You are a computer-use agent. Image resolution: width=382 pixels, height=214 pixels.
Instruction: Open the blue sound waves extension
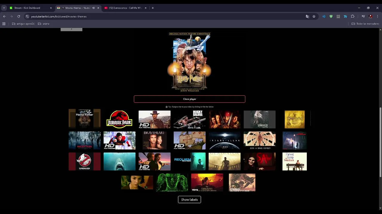[x=324, y=17]
